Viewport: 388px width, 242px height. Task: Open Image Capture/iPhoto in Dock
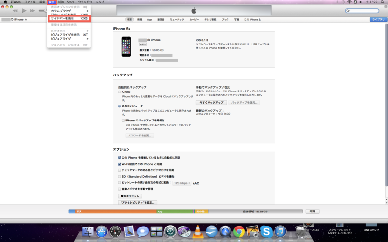(x=253, y=232)
